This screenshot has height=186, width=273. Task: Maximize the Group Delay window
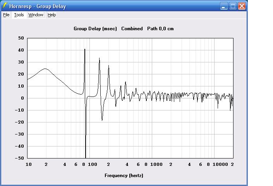233,6
